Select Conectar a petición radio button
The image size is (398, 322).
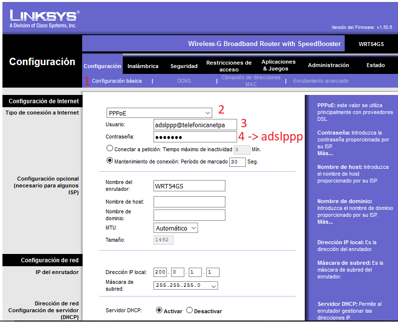click(x=110, y=148)
